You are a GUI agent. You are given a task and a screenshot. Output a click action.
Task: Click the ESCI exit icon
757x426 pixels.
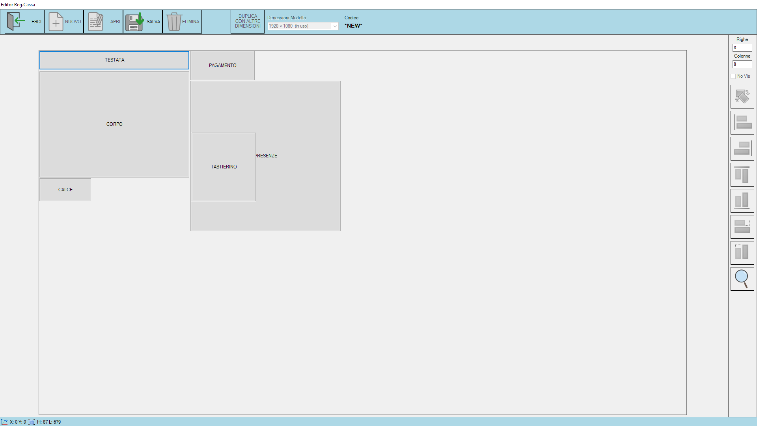(16, 21)
